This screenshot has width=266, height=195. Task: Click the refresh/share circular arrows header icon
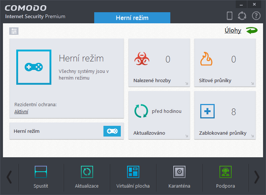tap(242, 16)
